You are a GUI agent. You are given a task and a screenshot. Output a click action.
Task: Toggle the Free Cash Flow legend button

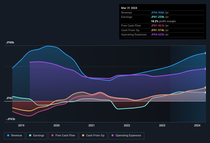63,136
